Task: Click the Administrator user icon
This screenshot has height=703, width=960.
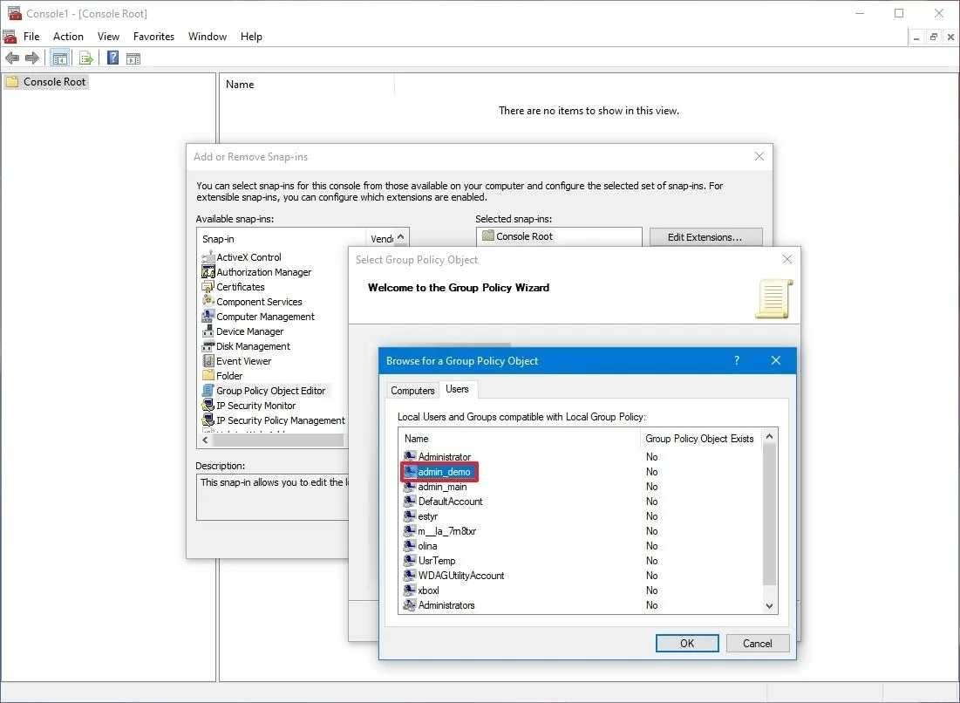Action: pos(410,457)
